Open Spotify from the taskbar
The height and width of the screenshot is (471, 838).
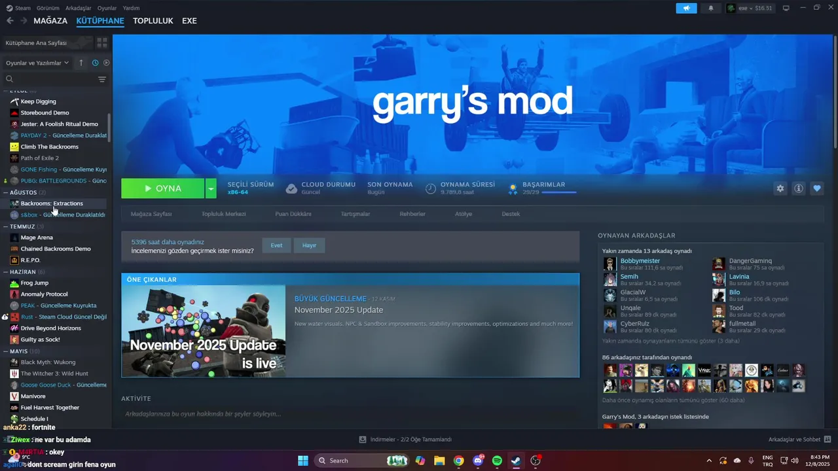pos(497,461)
